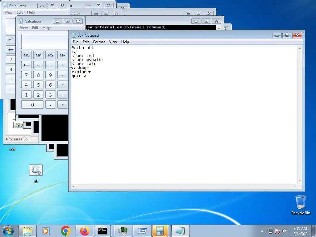Switch to Command Prompt taskbar group
Screen dimensions: 316x237
coord(103,231)
